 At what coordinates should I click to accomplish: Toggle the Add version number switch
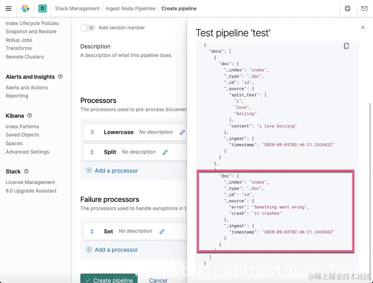tap(87, 28)
